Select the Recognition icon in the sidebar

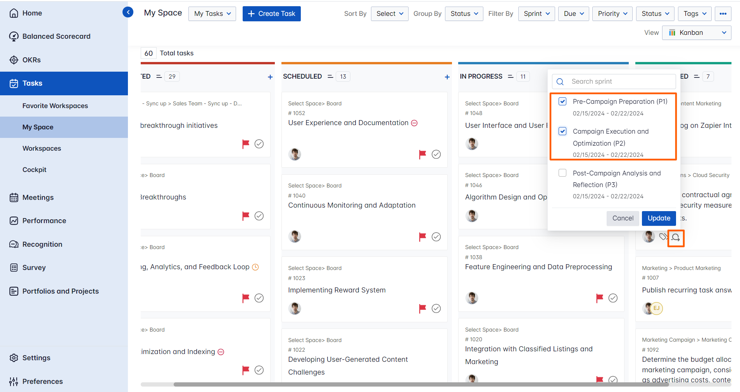[x=14, y=244]
